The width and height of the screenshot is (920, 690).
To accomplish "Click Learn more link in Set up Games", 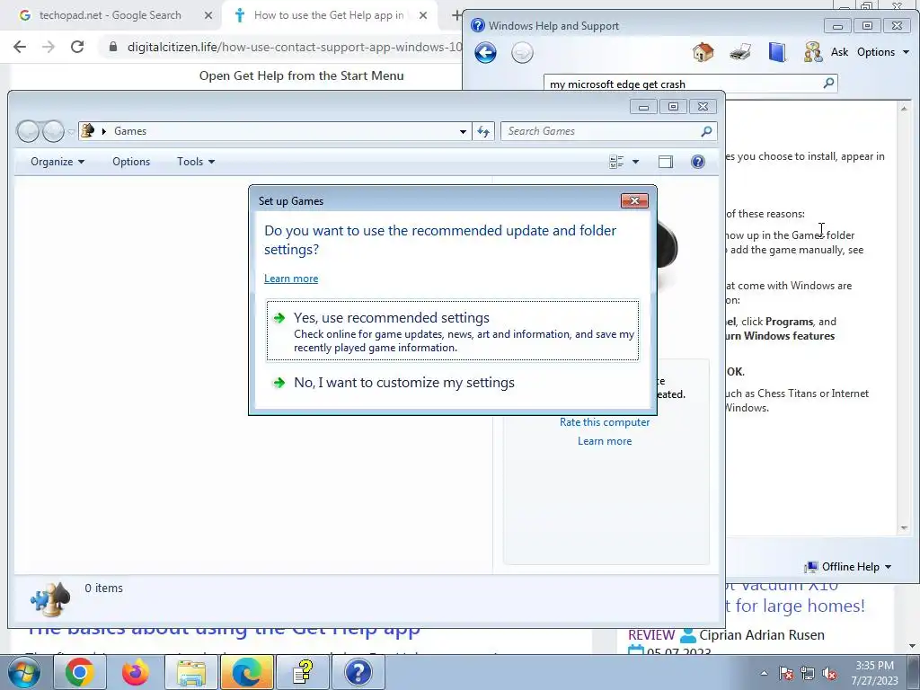I will click(x=291, y=279).
